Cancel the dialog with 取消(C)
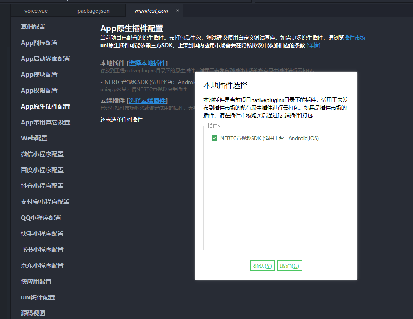This screenshot has height=319, width=413. pyautogui.click(x=289, y=266)
